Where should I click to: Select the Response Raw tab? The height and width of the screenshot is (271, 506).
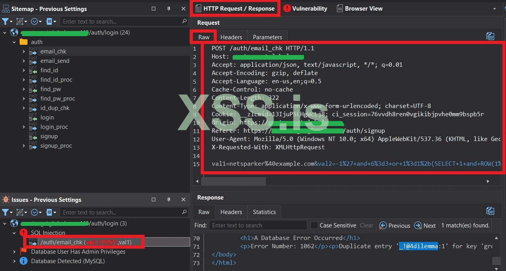click(x=204, y=212)
